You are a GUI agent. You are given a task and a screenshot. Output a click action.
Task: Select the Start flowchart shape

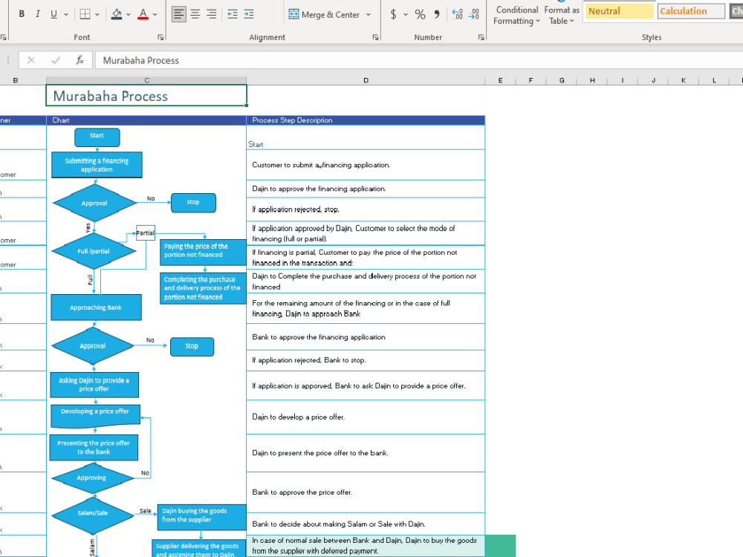pos(97,137)
